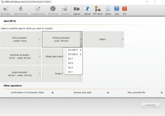Open the Functions toolbar icon
This screenshot has height=116, width=165.
(65, 10)
